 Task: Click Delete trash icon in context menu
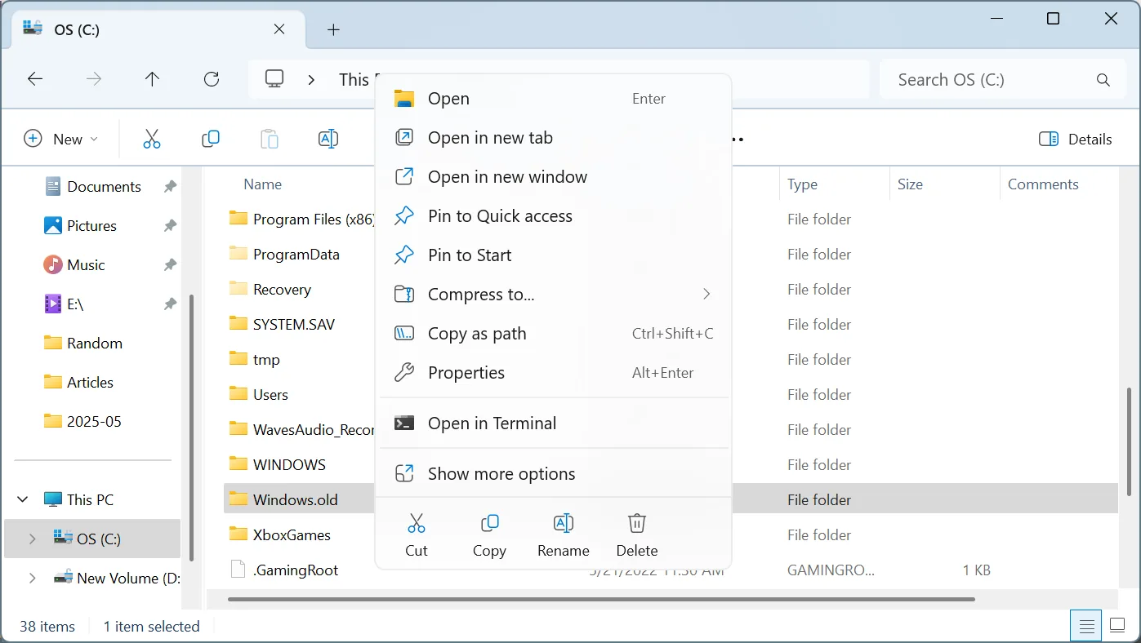coord(637,523)
